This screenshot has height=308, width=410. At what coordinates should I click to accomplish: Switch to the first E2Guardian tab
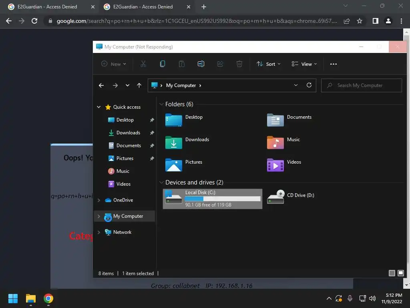pos(47,7)
